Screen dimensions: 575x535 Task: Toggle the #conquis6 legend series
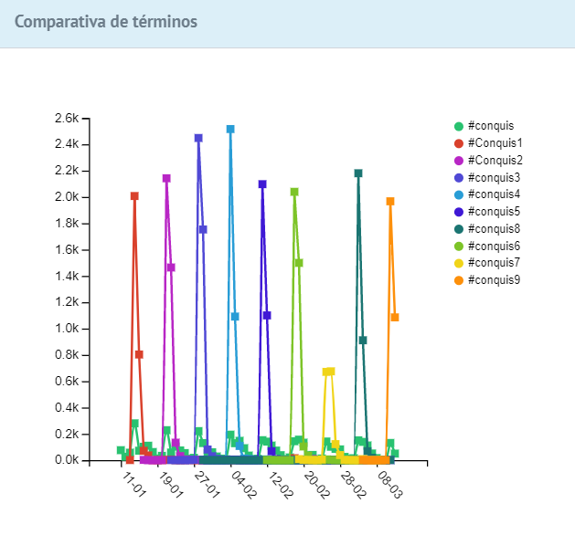[487, 247]
